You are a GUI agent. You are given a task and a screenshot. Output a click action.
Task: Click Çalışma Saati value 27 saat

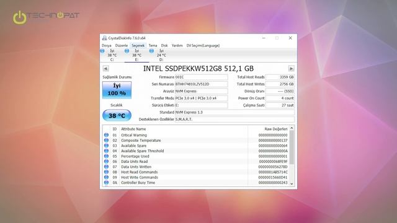coord(280,105)
